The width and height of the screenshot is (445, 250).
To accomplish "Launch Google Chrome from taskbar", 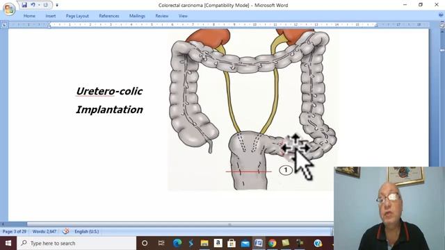I will [x=272, y=243].
